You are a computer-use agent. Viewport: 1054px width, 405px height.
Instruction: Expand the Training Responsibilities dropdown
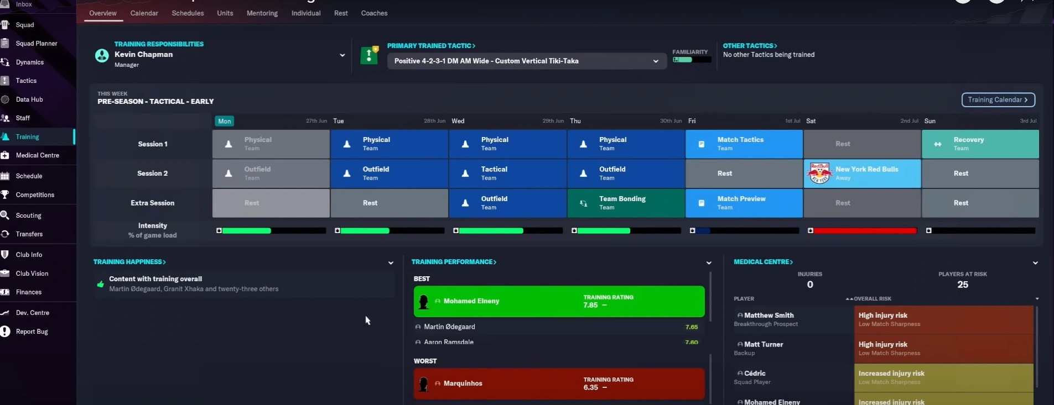(342, 55)
